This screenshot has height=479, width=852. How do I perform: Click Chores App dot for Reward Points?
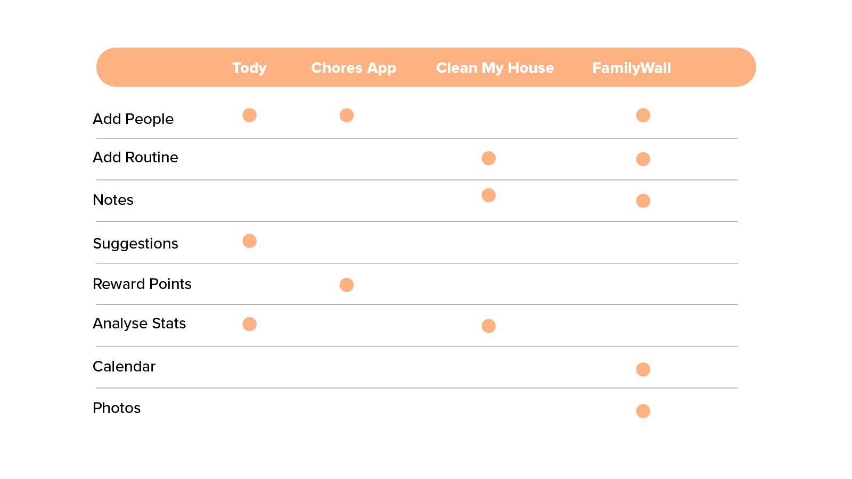point(347,285)
